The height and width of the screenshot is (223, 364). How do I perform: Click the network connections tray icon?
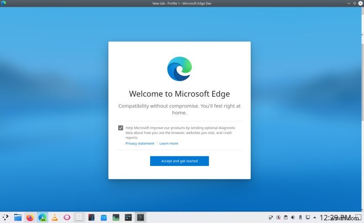270,218
